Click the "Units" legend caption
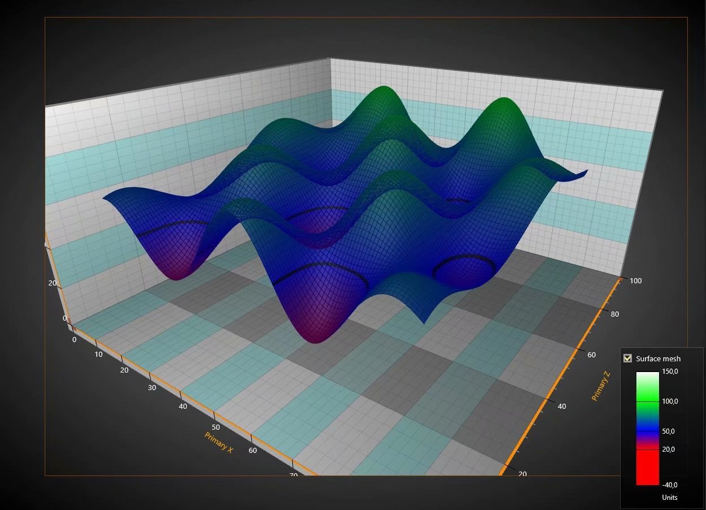The width and height of the screenshot is (706, 510). coord(670,498)
